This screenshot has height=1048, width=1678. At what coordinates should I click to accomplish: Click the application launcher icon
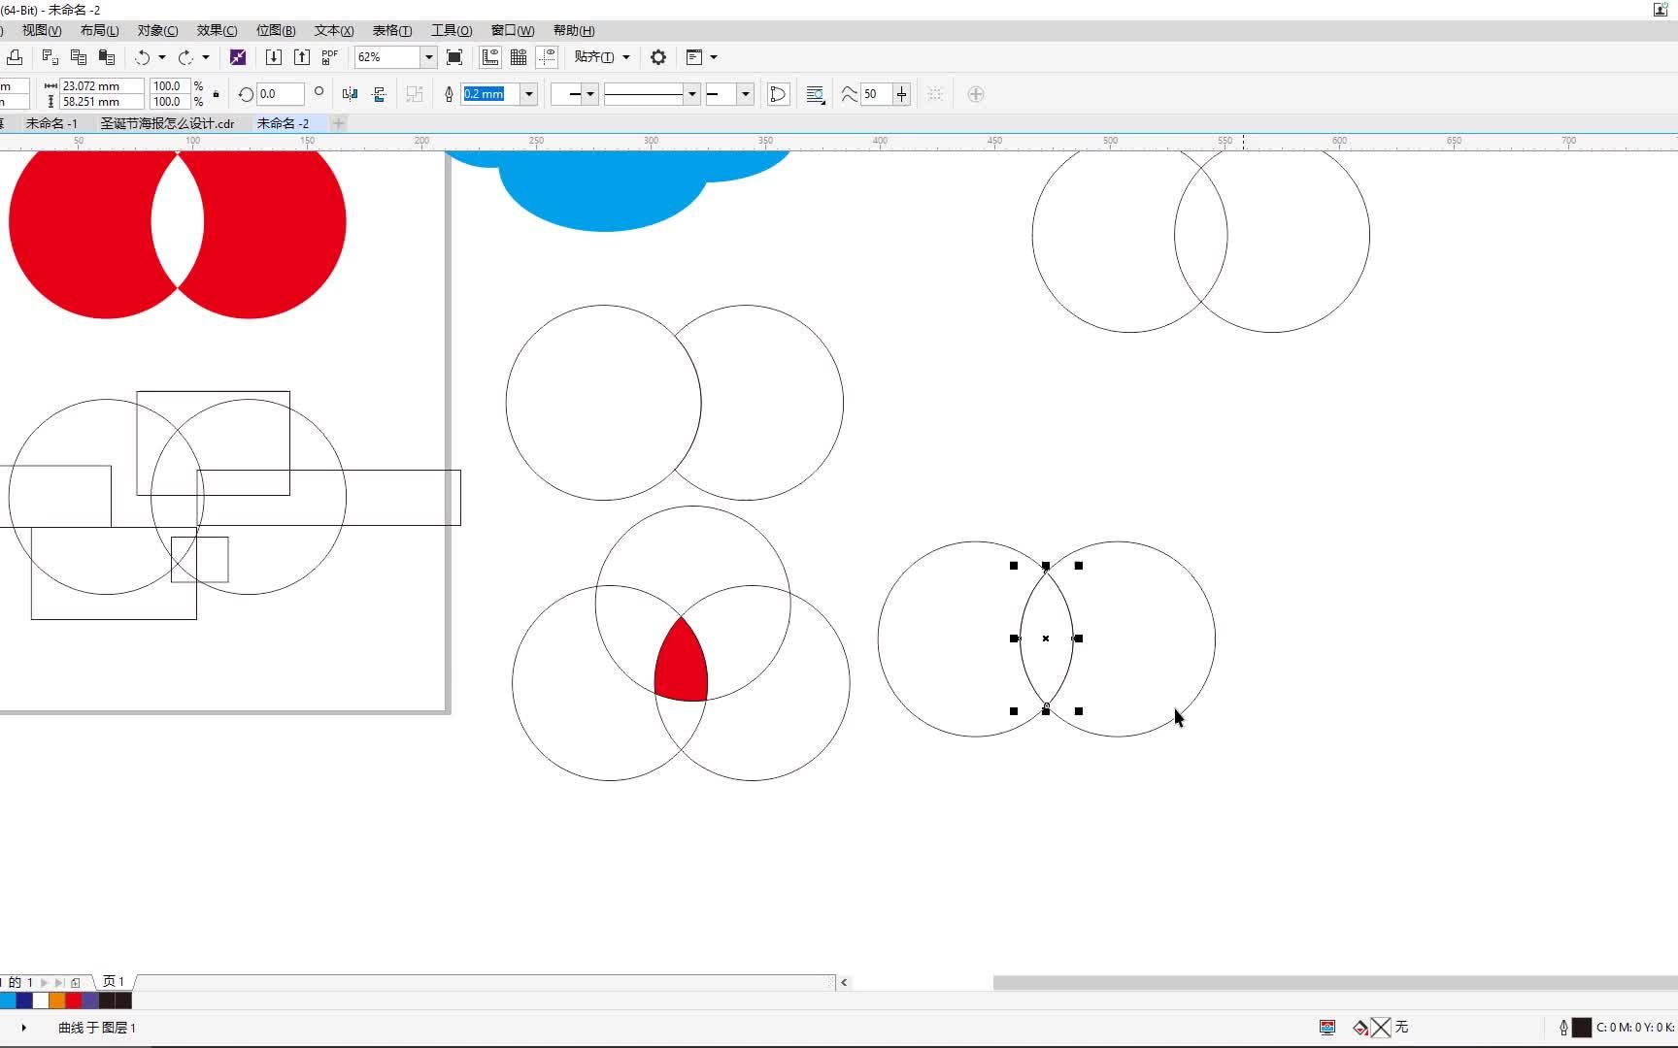[x=694, y=57]
